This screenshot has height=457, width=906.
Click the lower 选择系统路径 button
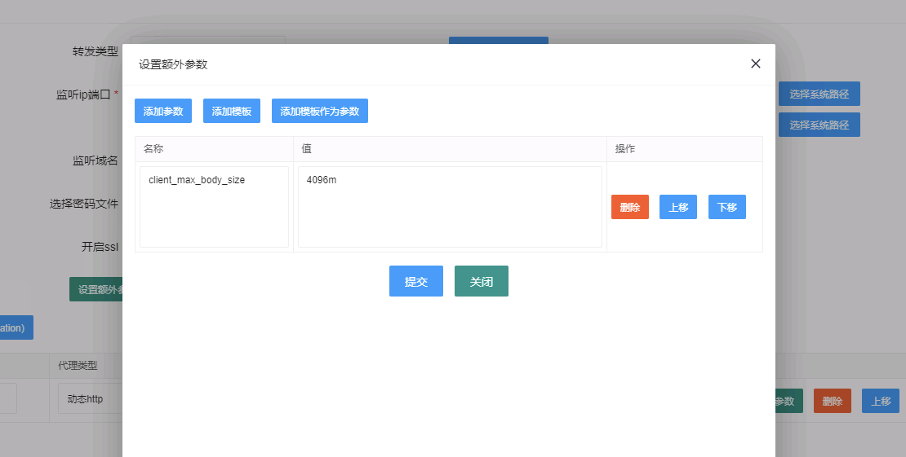(x=819, y=125)
